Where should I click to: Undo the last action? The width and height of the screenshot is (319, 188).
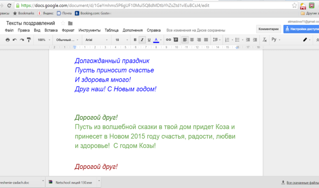click(x=15, y=40)
